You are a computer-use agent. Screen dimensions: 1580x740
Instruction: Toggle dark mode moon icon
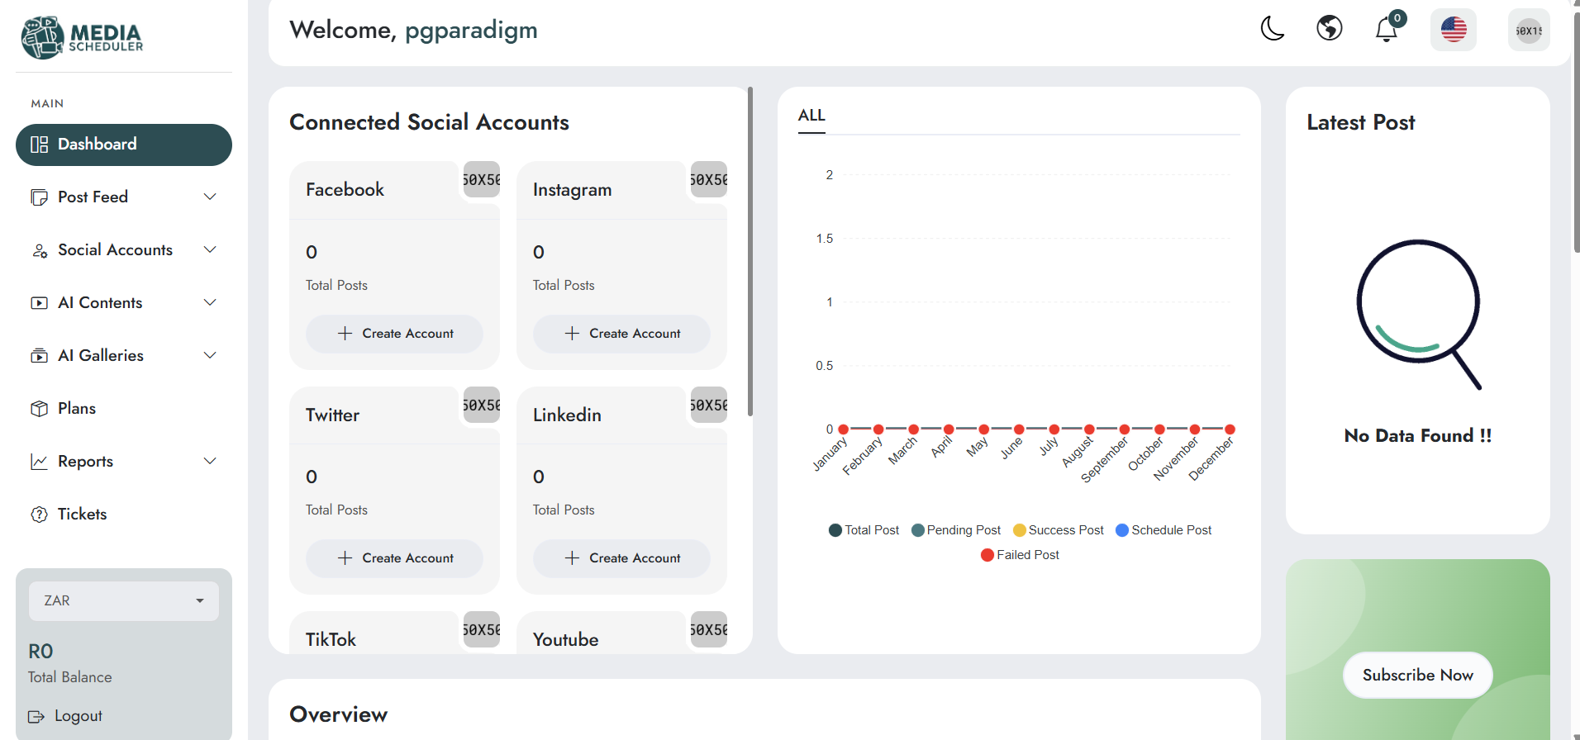point(1273,29)
